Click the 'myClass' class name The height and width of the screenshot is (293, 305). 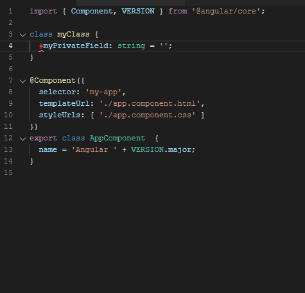[73, 35]
